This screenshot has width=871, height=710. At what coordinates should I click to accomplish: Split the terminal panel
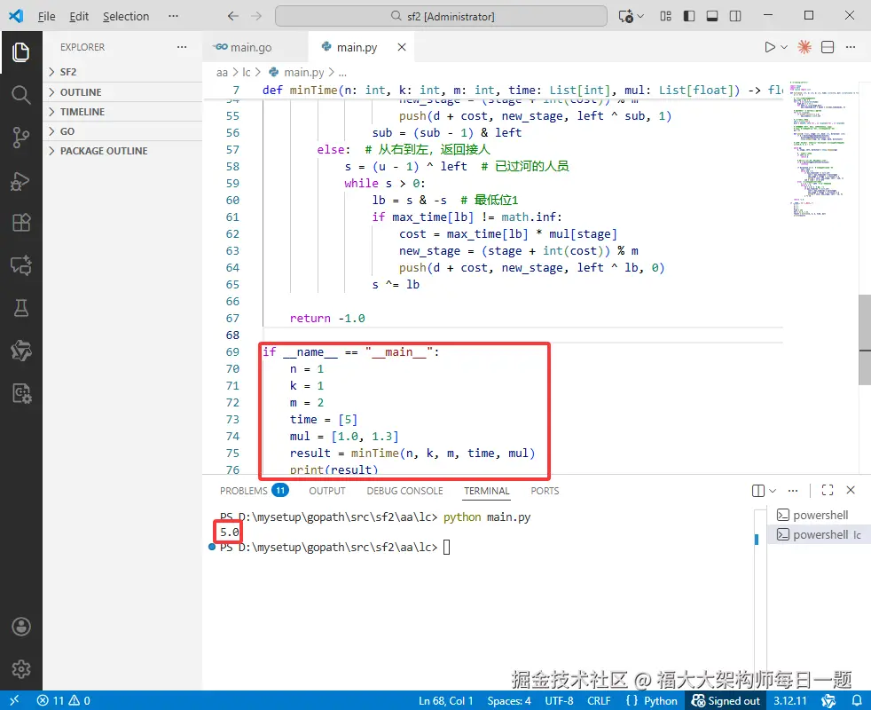pyautogui.click(x=758, y=491)
